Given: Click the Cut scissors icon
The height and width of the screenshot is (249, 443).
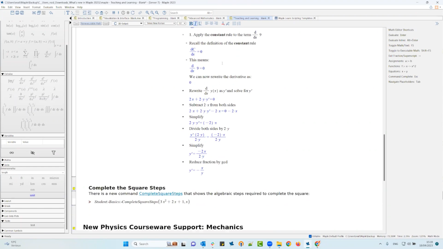Looking at the screenshot, I should pyautogui.click(x=34, y=13).
